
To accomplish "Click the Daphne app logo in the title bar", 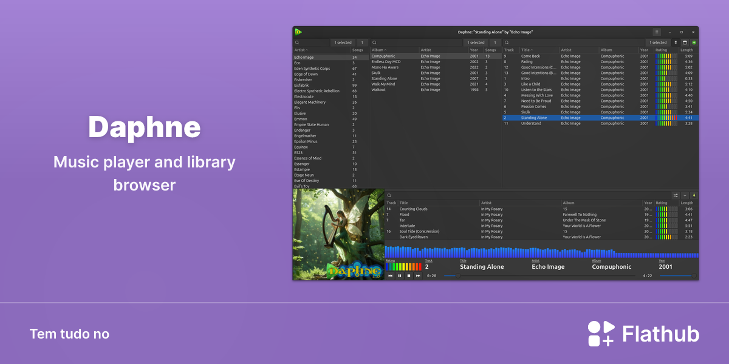I will pyautogui.click(x=298, y=32).
